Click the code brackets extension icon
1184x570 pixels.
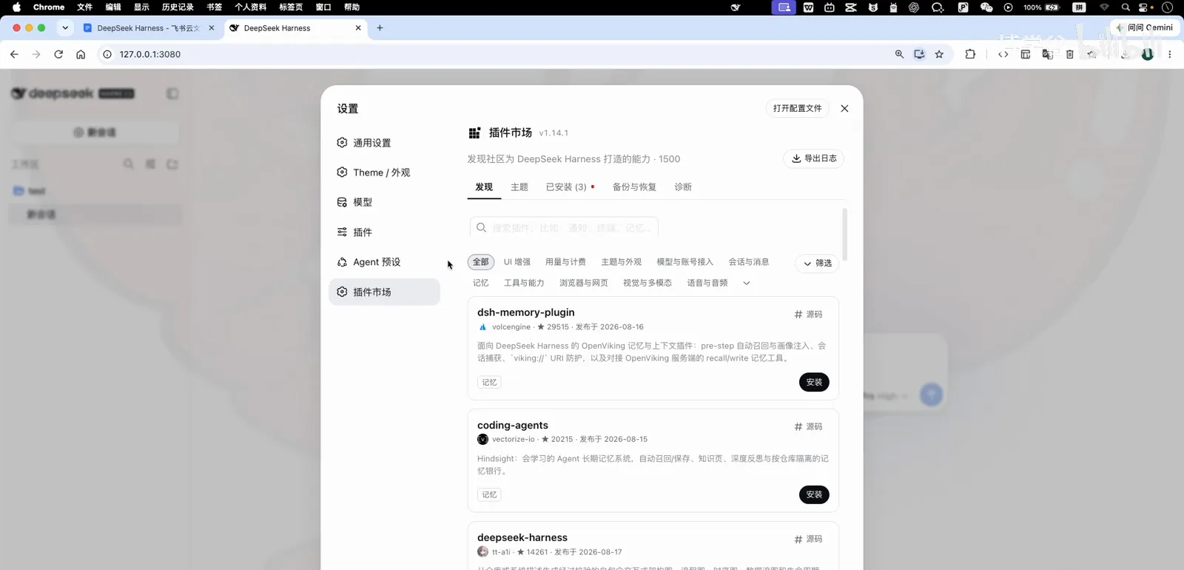pyautogui.click(x=1003, y=54)
